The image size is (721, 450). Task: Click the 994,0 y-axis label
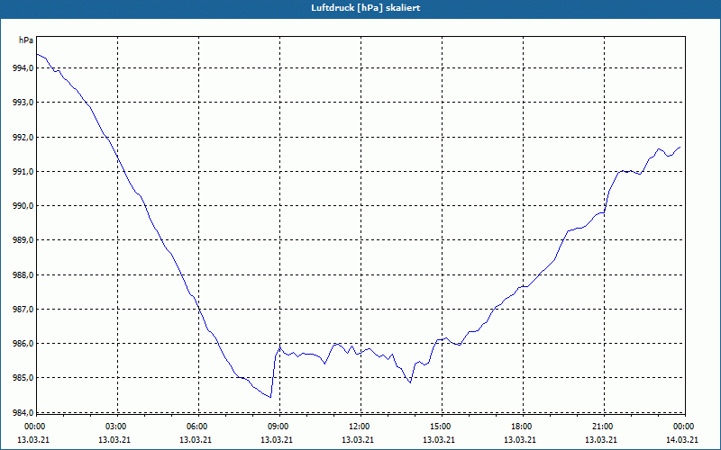(x=23, y=68)
